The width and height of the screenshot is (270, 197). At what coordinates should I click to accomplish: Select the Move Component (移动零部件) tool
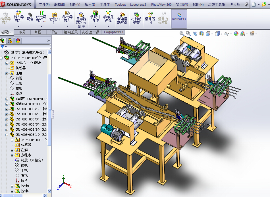click(68, 17)
